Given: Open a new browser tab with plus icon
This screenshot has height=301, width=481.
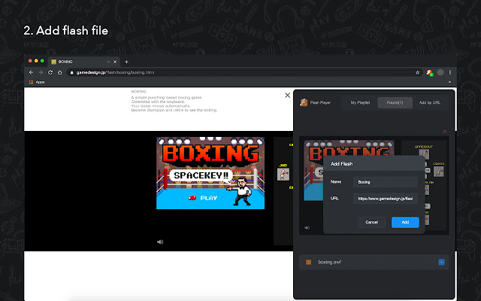Looking at the screenshot, I should coord(126,61).
